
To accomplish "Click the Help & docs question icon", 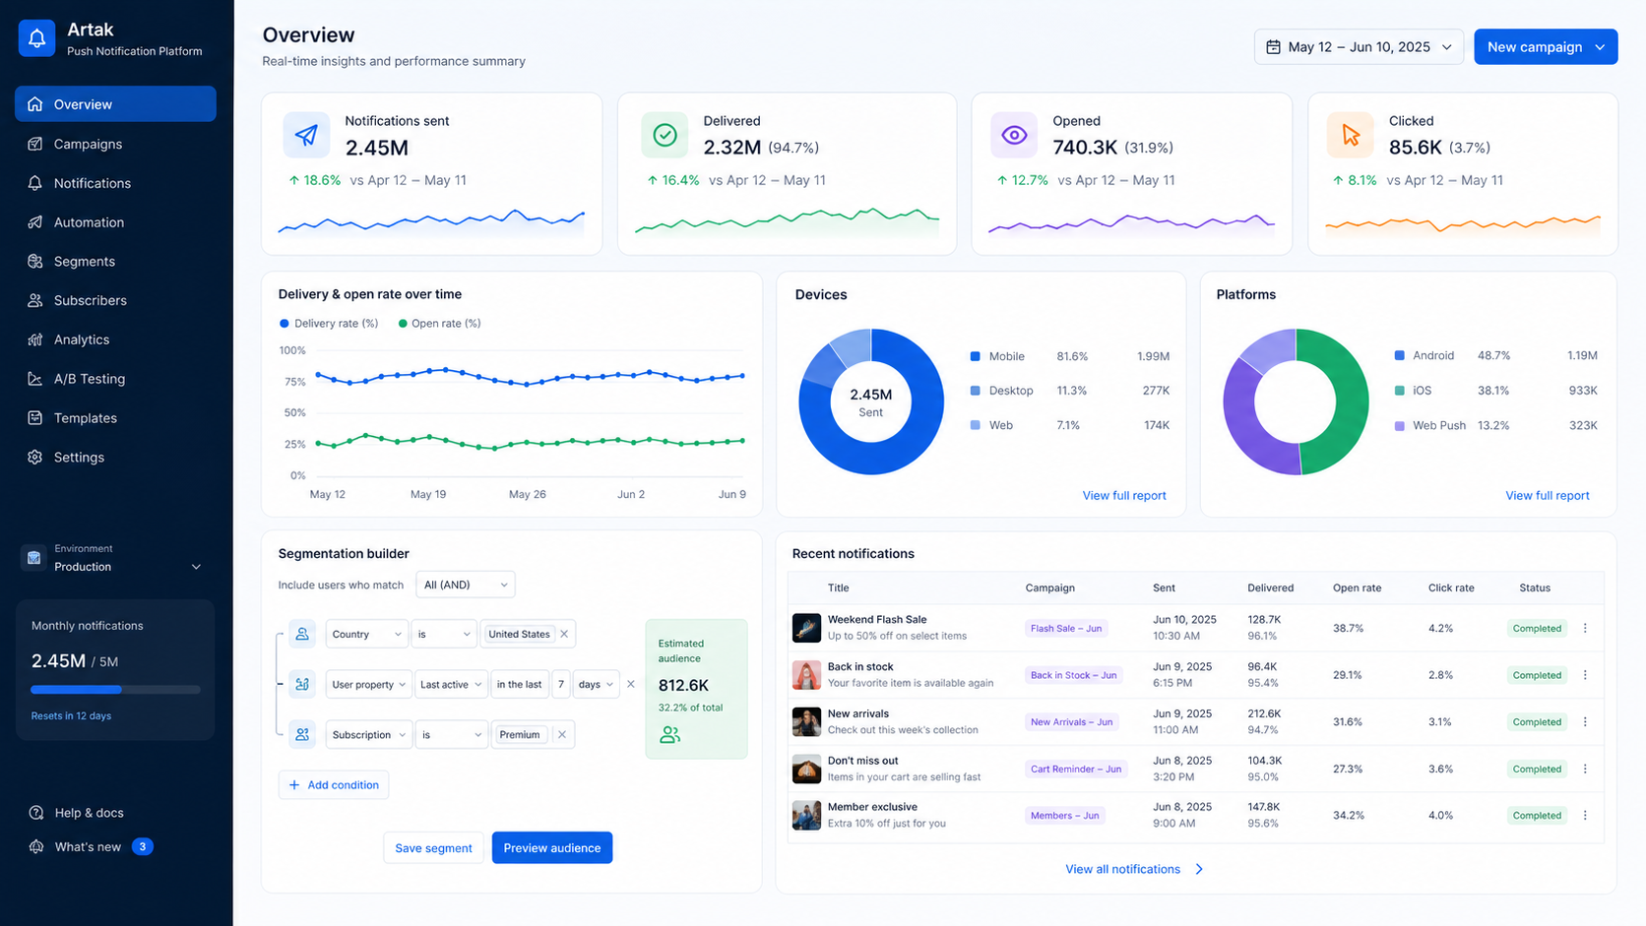I will pyautogui.click(x=36, y=813).
